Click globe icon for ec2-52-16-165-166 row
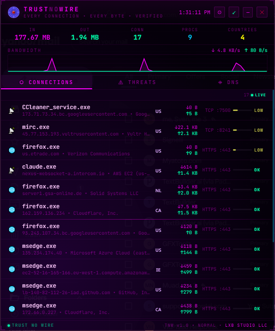This screenshot has width=275, height=331. tap(12, 269)
